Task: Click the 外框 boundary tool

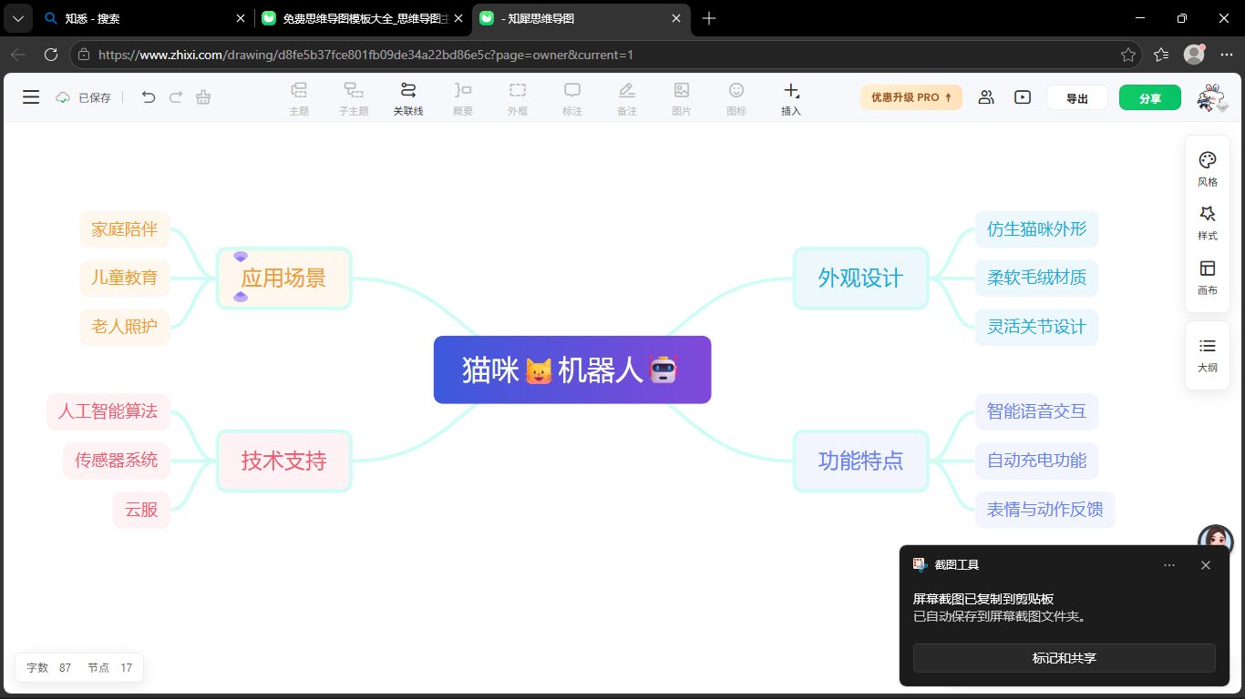Action: click(x=518, y=98)
